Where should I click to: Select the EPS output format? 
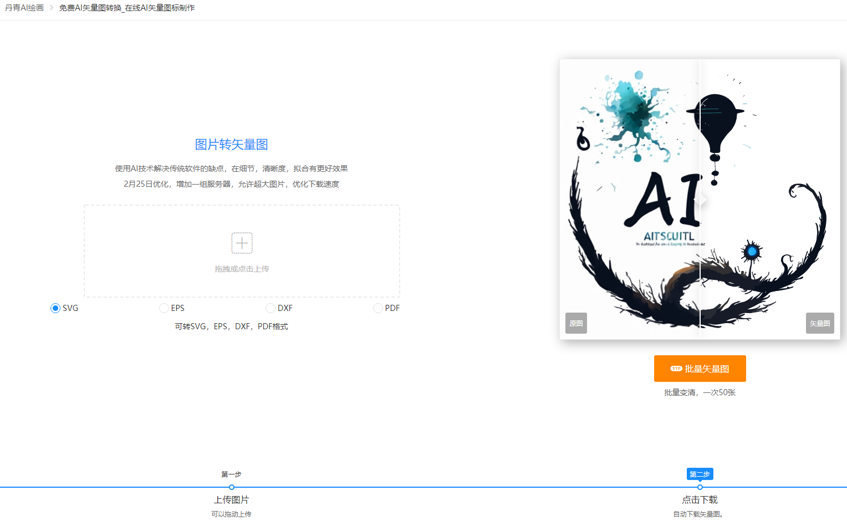(164, 308)
